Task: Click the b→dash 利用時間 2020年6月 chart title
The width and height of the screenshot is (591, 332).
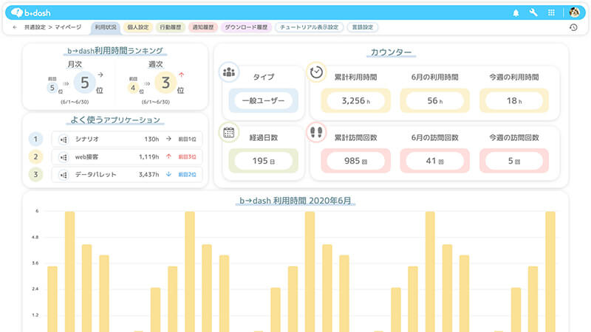Action: (x=295, y=201)
